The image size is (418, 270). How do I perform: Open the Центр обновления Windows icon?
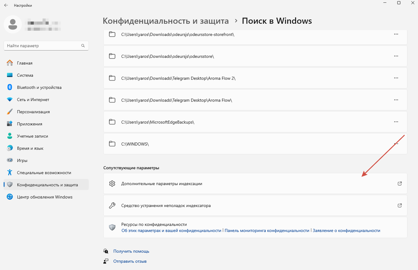tap(10, 197)
